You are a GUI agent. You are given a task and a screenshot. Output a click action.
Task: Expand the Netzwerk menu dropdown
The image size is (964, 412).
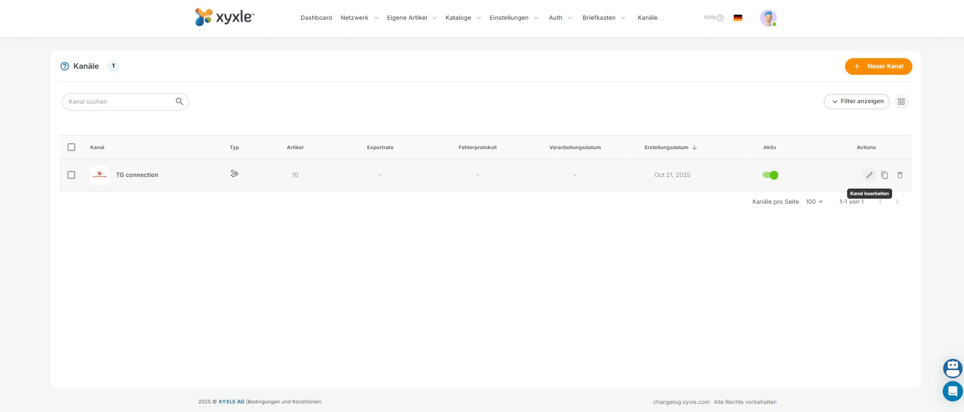pos(359,18)
